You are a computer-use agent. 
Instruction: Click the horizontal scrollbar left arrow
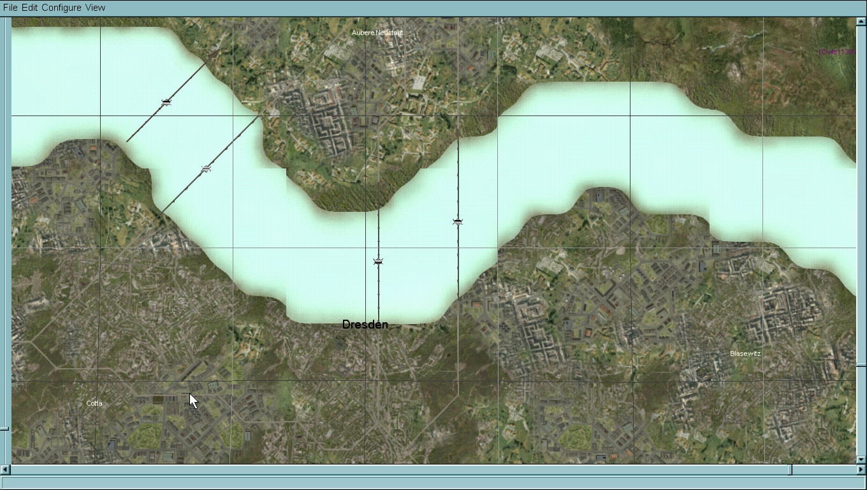pyautogui.click(x=6, y=470)
